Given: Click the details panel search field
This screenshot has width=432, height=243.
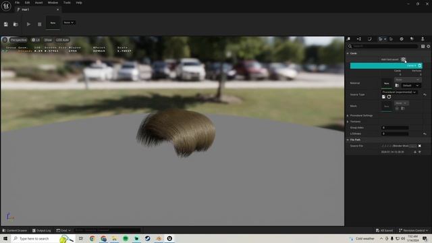Looking at the screenshot, I should point(383,47).
